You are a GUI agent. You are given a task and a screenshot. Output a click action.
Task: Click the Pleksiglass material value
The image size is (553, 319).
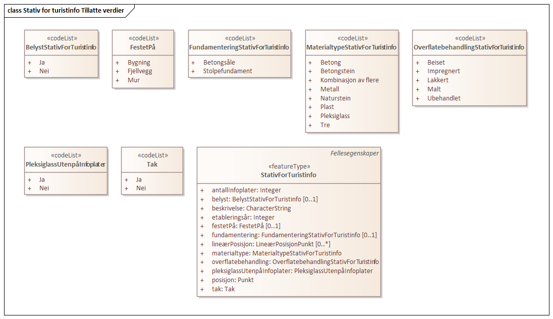335,116
